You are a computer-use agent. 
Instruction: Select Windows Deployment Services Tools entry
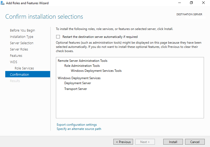coord(96,71)
